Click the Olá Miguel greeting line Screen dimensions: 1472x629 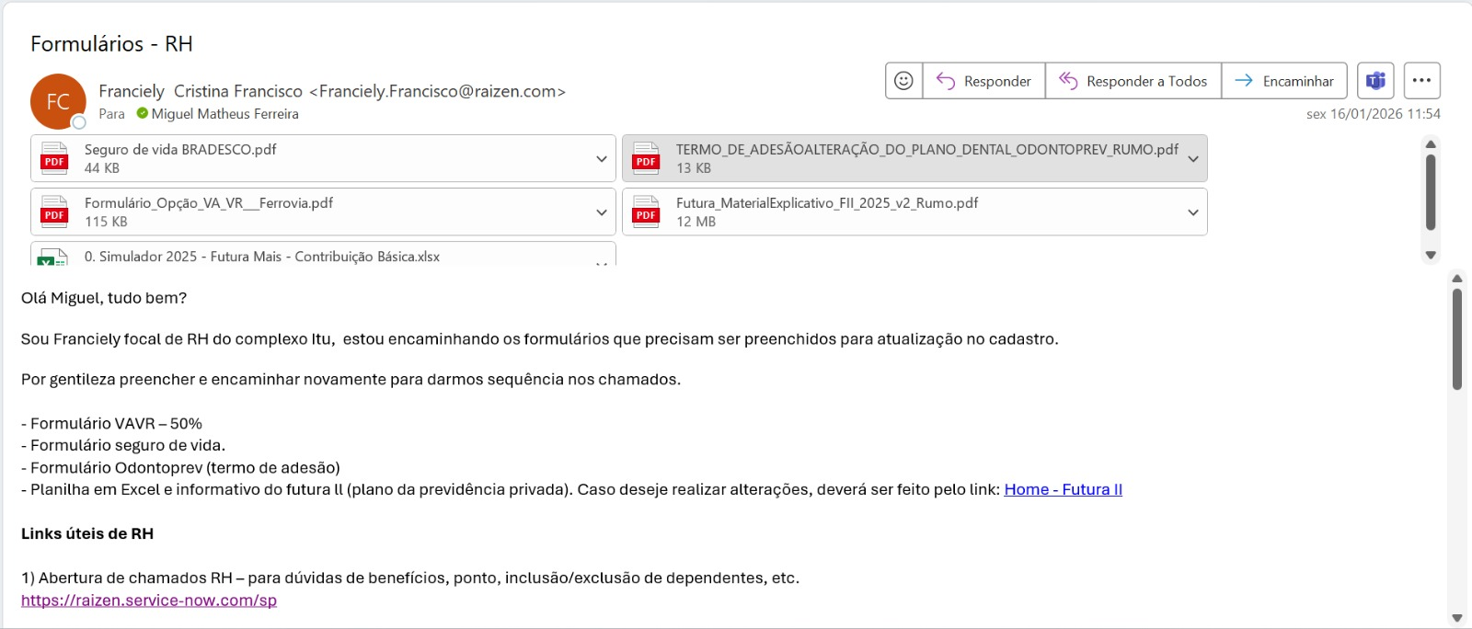(x=104, y=298)
